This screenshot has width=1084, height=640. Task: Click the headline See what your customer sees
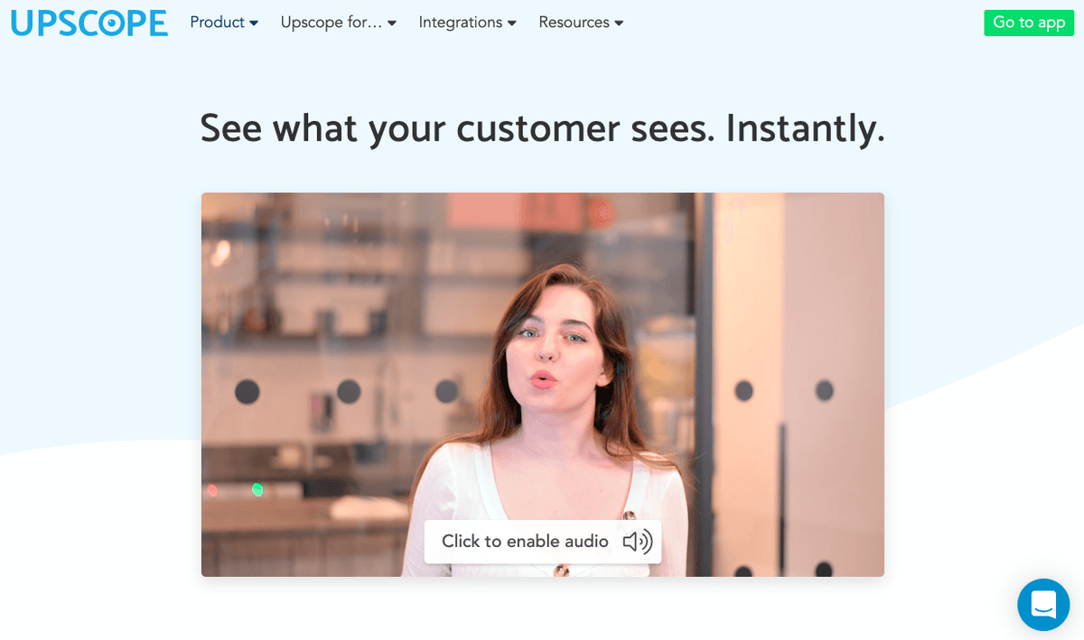point(542,128)
